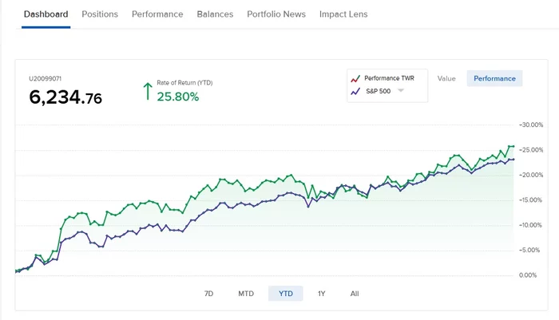559x320 pixels.
Task: Go to the Performance tab in navigation
Action: (x=157, y=14)
